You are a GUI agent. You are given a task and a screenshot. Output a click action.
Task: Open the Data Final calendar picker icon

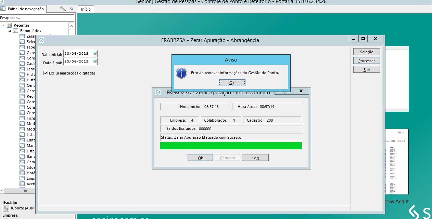click(95, 62)
